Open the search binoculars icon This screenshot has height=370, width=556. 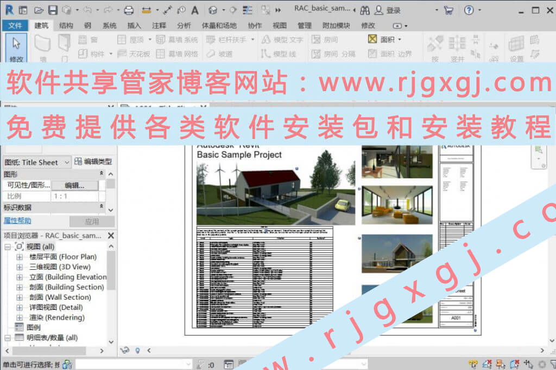(x=365, y=10)
